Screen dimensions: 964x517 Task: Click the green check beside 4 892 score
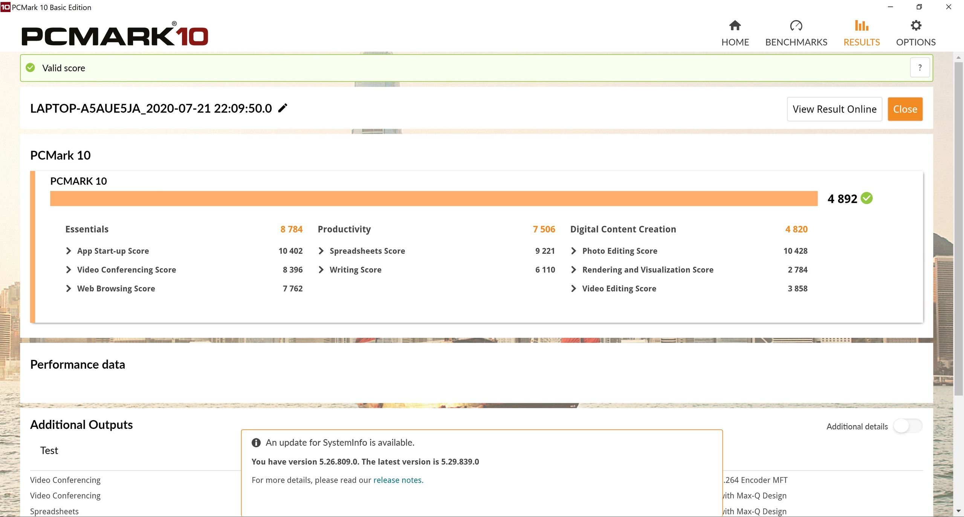click(866, 198)
